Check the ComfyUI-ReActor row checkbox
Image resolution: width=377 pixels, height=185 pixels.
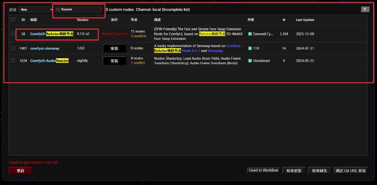[x=13, y=34]
